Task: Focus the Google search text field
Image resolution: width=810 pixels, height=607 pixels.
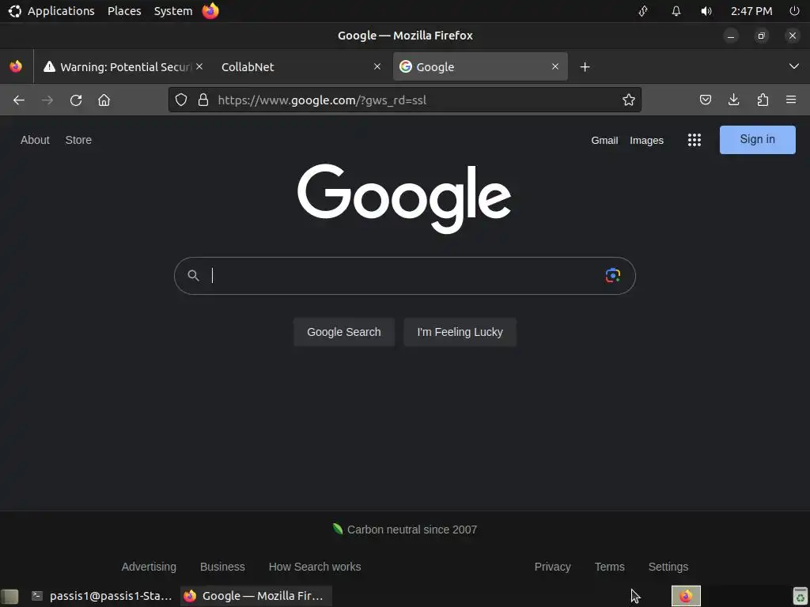Action: point(404,276)
